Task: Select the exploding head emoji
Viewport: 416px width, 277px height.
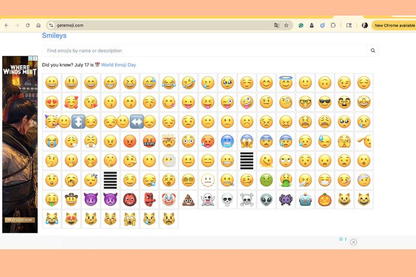Action: coord(168,141)
